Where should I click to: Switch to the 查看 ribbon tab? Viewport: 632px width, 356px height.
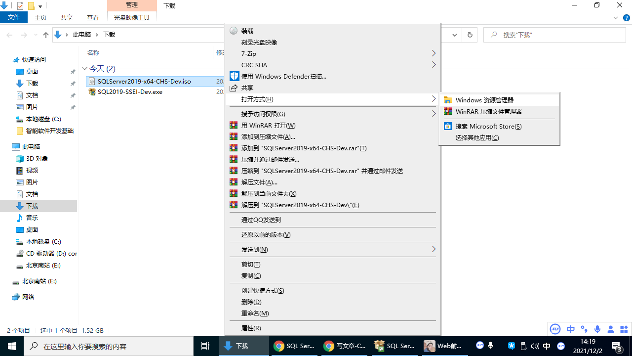[x=93, y=17]
